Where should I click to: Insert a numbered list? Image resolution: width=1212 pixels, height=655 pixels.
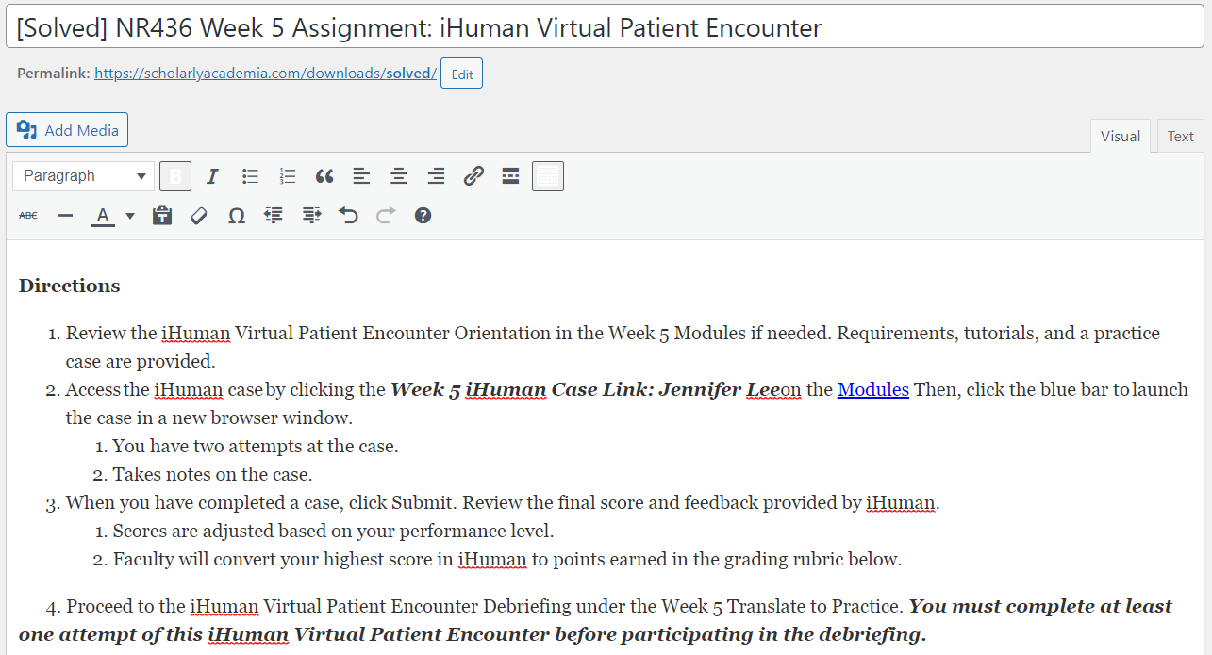tap(288, 176)
